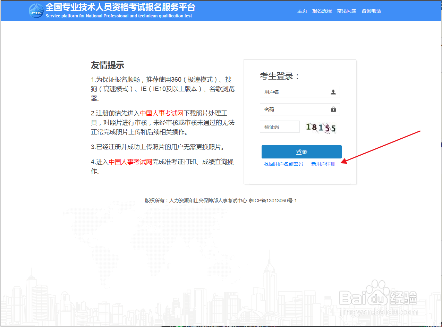Click the padlock icon in password field
442x327 pixels.
333,109
